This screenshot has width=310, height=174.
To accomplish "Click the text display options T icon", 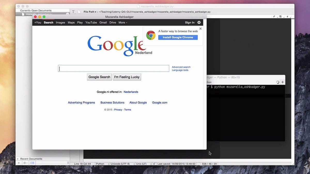I will tap(73, 12).
